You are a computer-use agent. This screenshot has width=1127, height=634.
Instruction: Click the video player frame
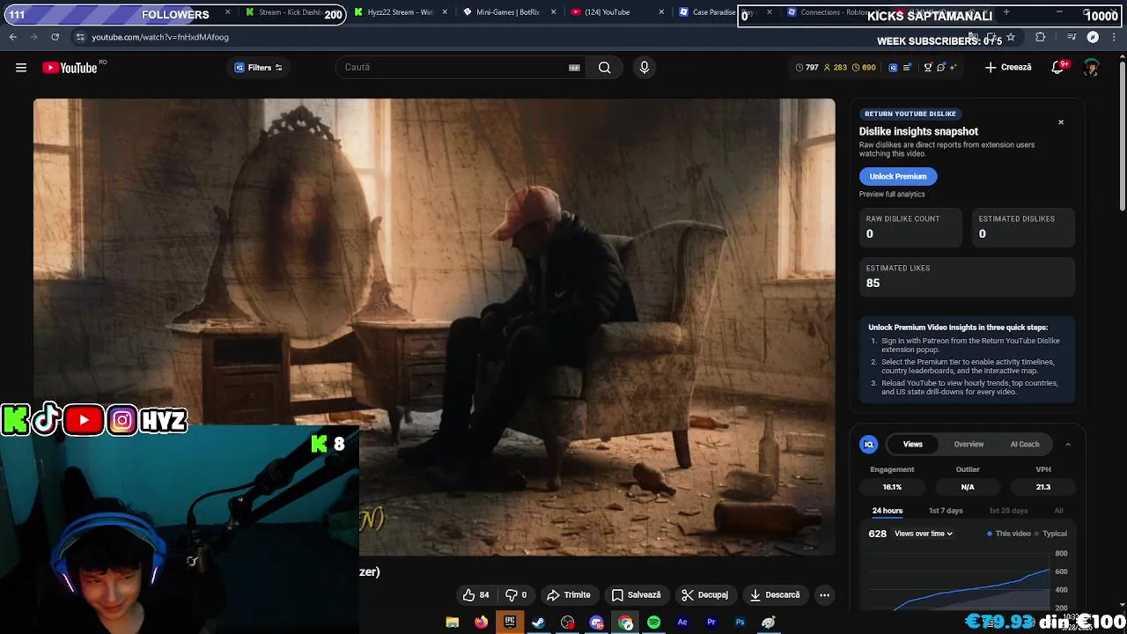click(x=434, y=327)
